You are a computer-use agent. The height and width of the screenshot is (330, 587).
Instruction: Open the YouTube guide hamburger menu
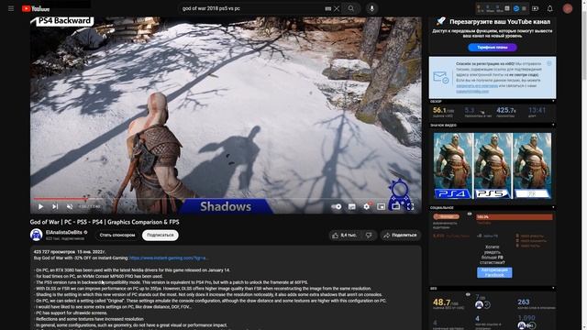click(11, 8)
